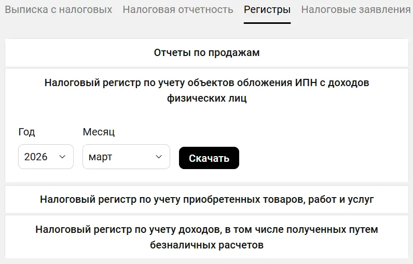Open the Месяц dropdown showing март
413x264 pixels.
(126, 157)
